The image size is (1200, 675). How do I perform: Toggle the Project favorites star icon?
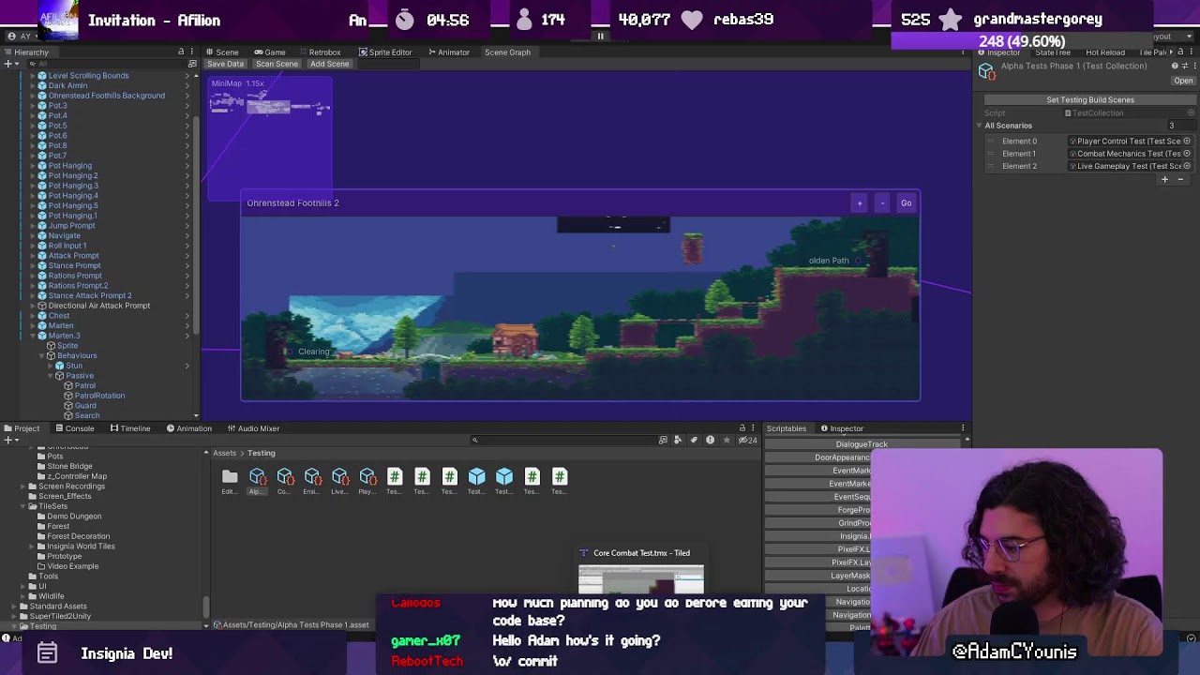[x=726, y=440]
